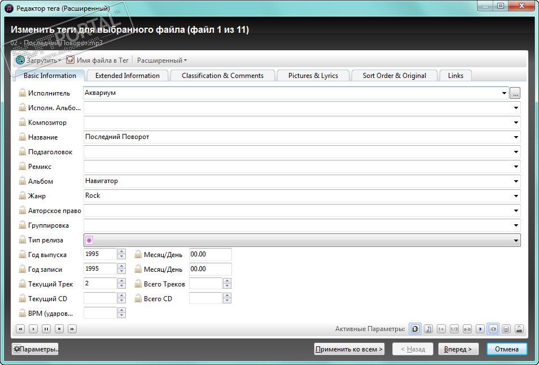Viewport: 539px width, 365px height.
Task: Increase BPM value with the up arrow
Action: [121, 311]
